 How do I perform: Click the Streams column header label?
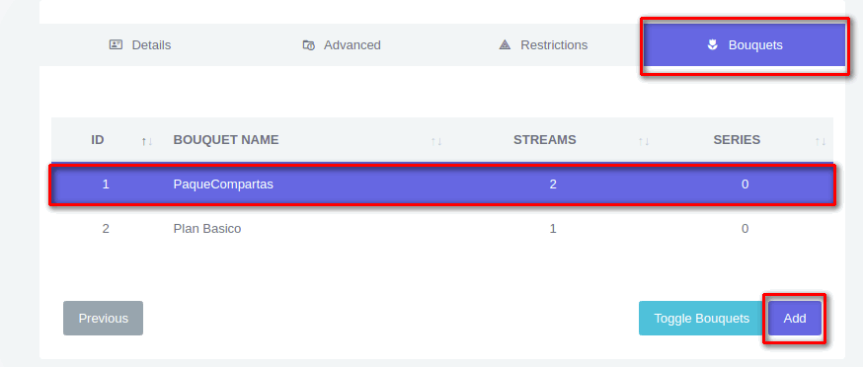tap(545, 140)
